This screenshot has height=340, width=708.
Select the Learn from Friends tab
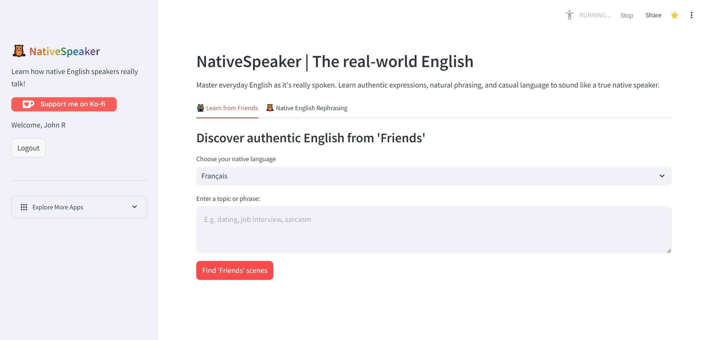(x=232, y=108)
